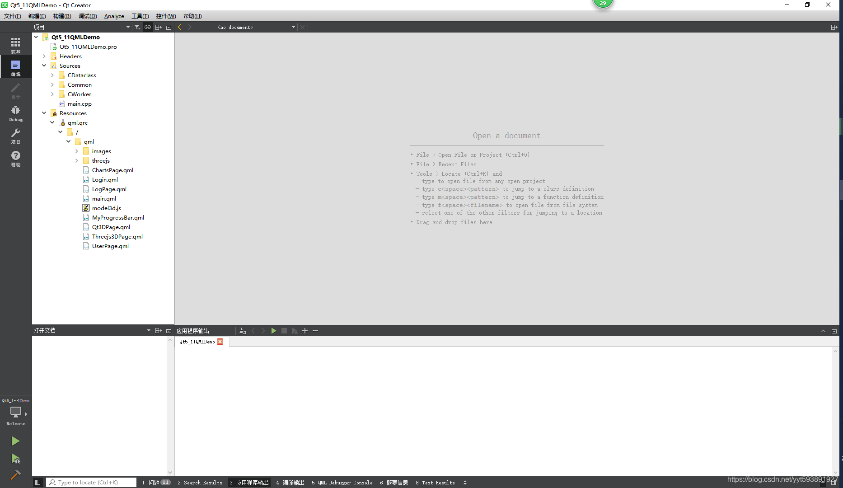Split the editor area
This screenshot has height=488, width=843.
click(x=834, y=27)
